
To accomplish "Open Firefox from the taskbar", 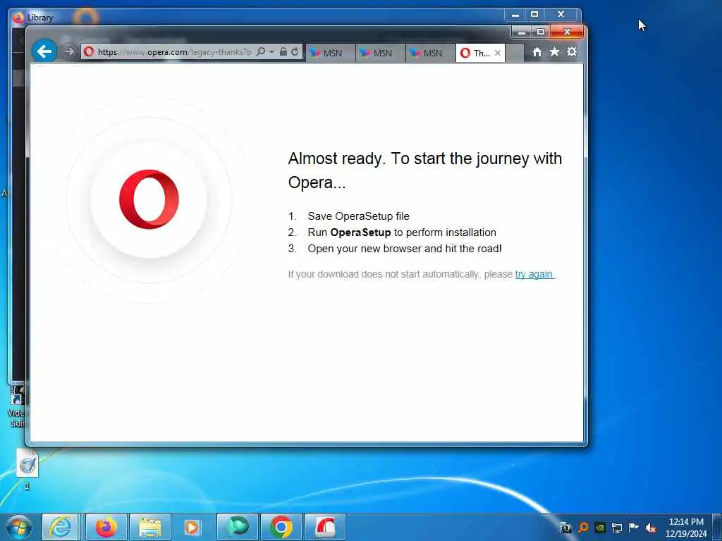I will pos(106,527).
